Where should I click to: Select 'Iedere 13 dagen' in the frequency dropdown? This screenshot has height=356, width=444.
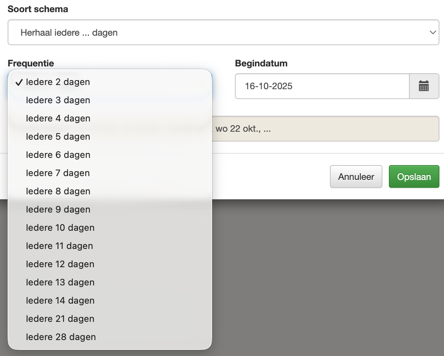click(60, 282)
